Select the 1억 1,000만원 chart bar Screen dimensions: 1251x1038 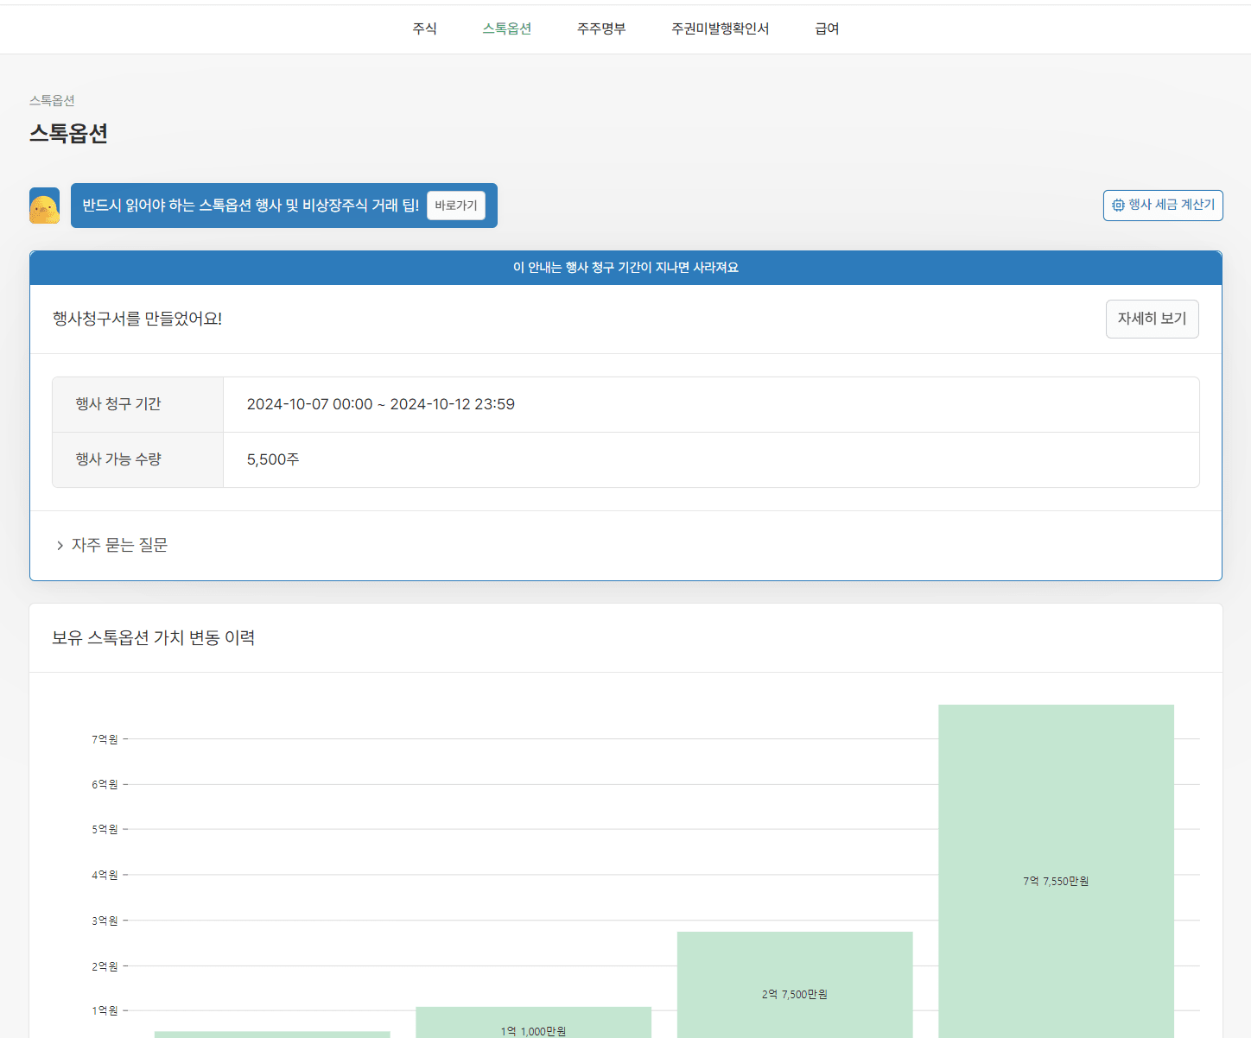(533, 1022)
